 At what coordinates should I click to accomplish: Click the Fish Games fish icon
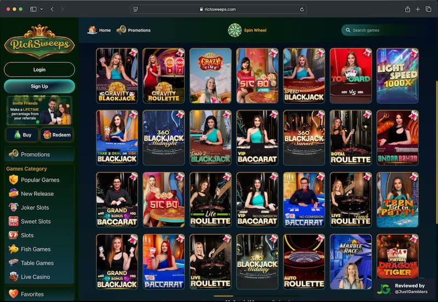(x=13, y=249)
